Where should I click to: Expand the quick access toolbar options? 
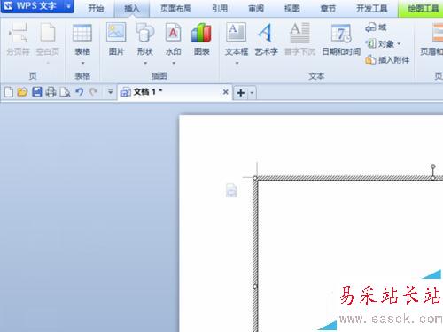tap(111, 92)
